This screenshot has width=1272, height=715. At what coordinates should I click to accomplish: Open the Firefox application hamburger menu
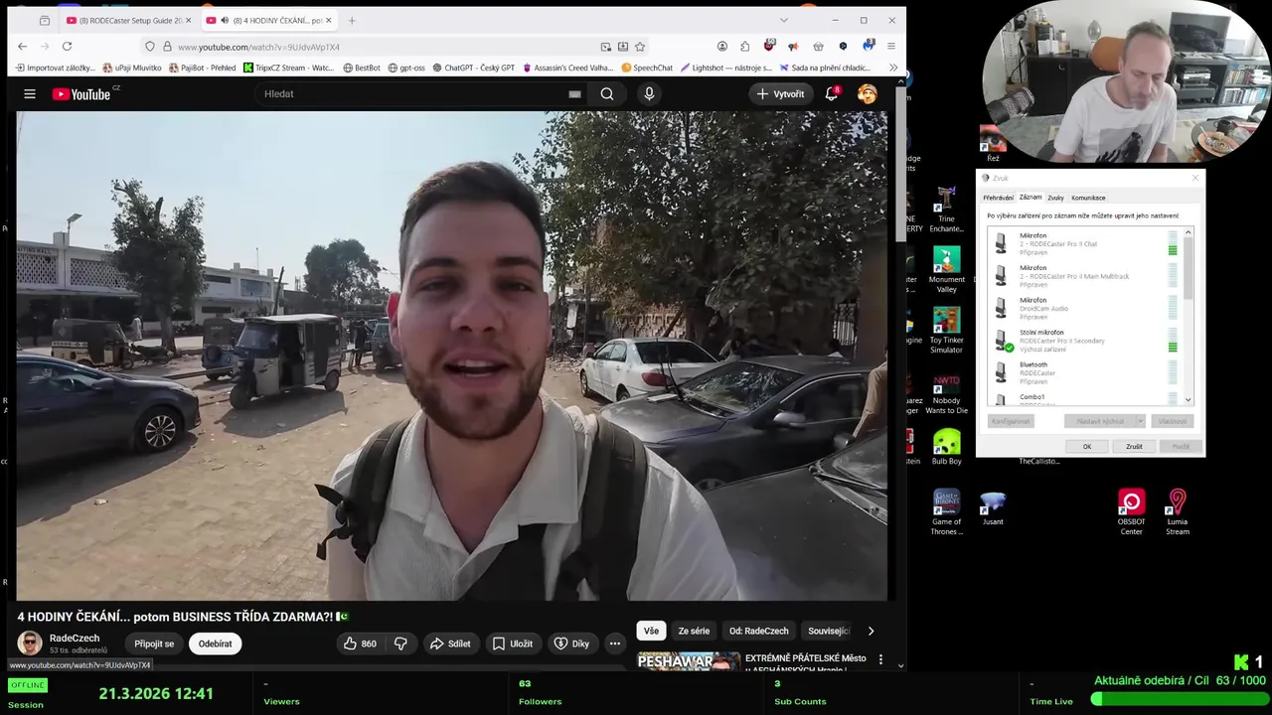(891, 47)
